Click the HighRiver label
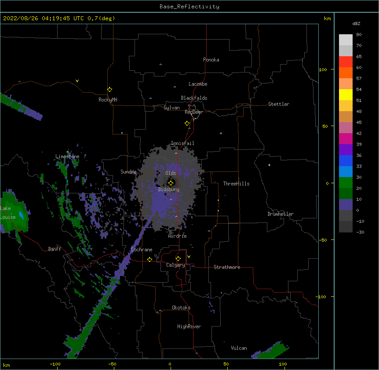The image size is (379, 370). pyautogui.click(x=189, y=326)
